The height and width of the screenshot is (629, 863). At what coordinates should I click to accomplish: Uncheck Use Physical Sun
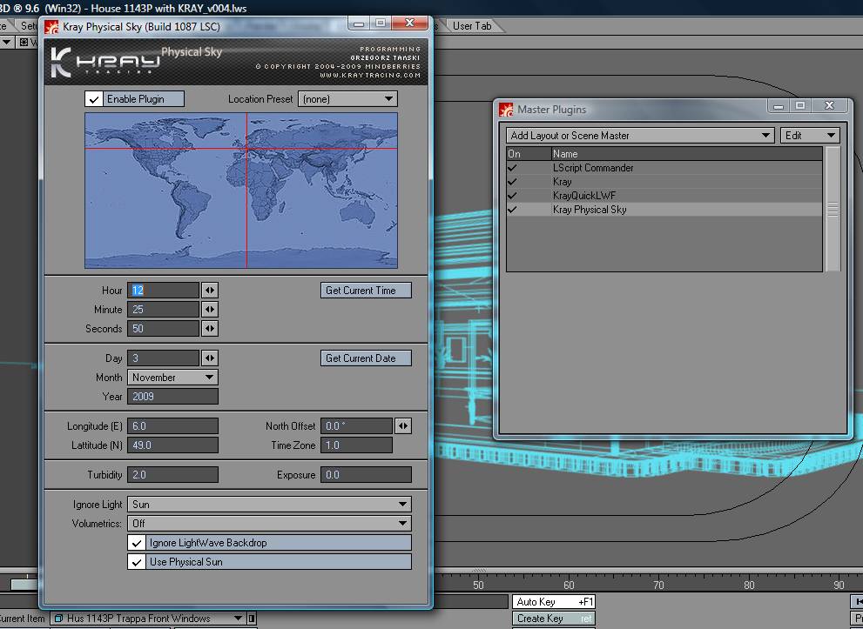click(137, 562)
